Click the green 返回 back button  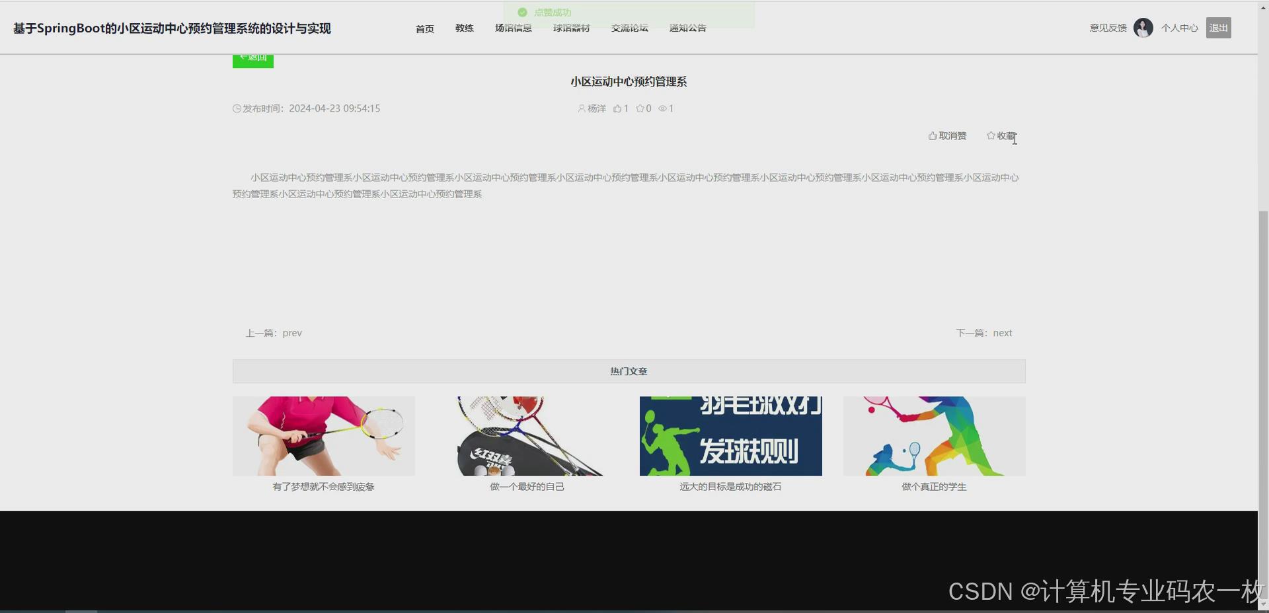[253, 60]
